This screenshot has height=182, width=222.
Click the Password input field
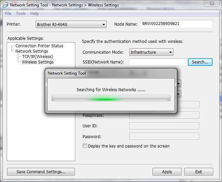pos(164,137)
